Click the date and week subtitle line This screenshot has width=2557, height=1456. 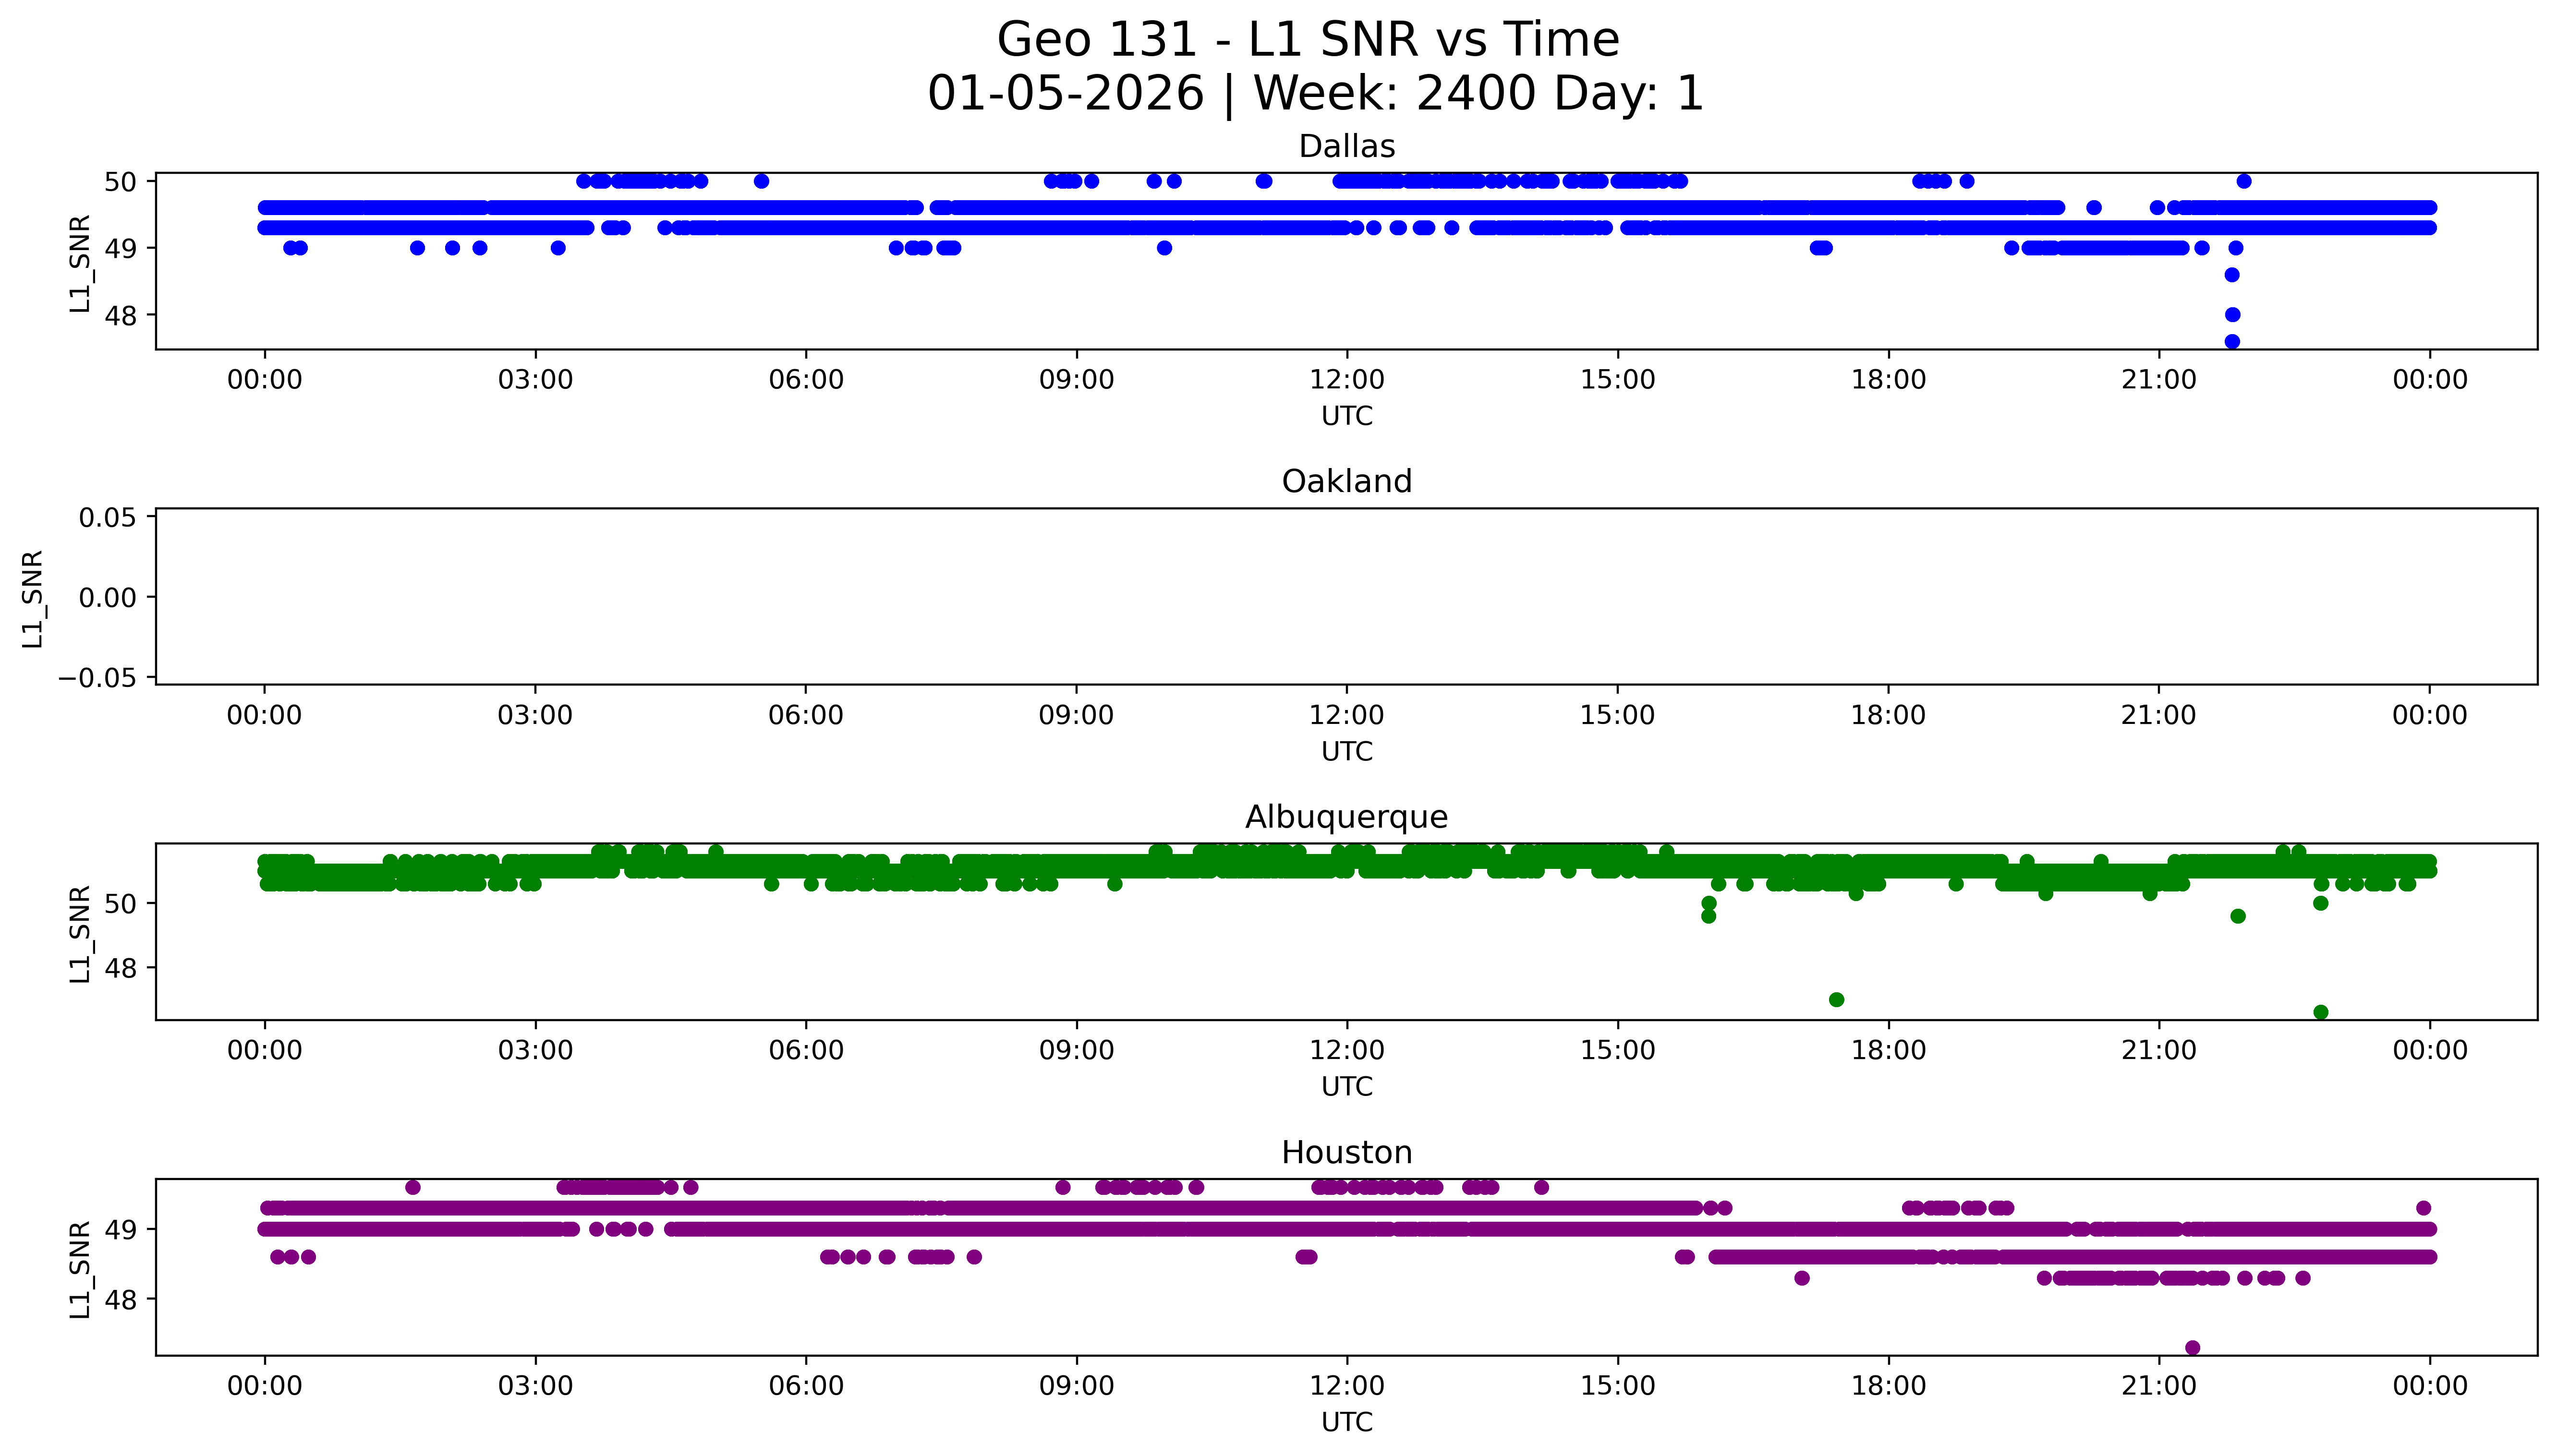point(1315,94)
